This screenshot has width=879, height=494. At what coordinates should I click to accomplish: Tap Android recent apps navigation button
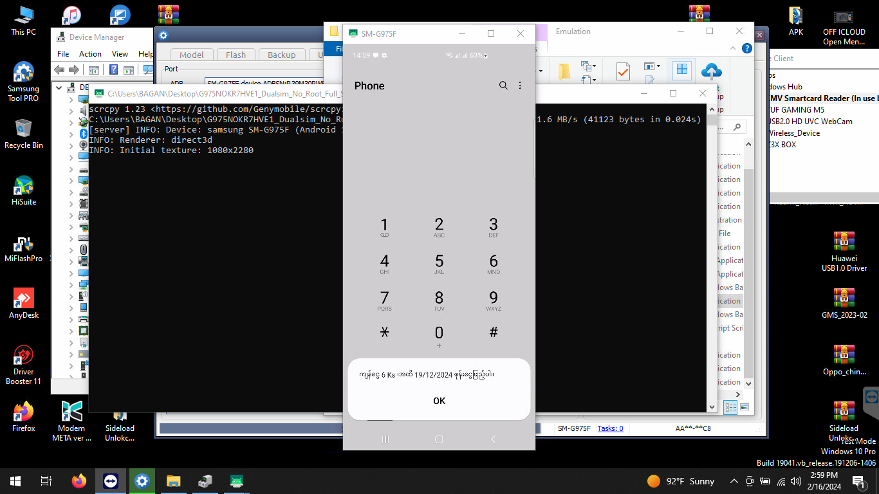click(x=385, y=439)
